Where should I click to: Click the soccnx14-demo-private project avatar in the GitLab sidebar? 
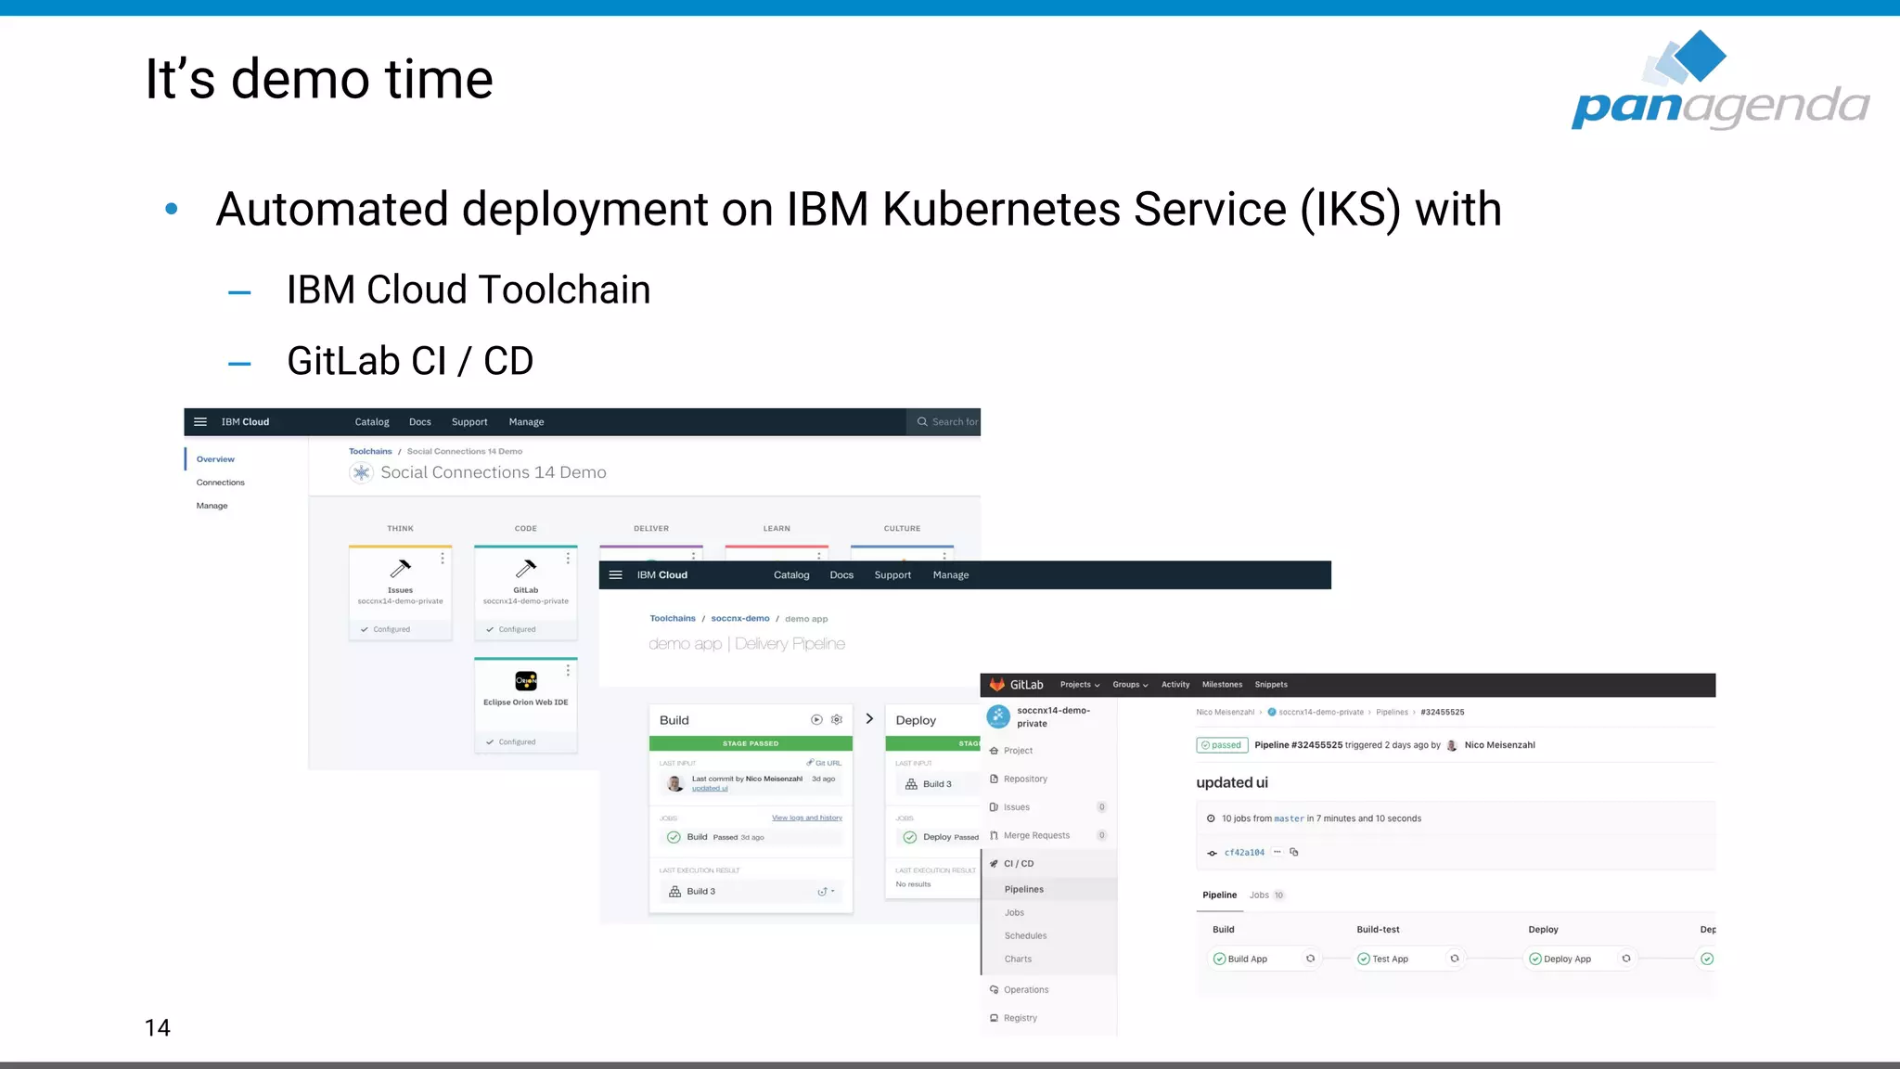[x=998, y=716]
